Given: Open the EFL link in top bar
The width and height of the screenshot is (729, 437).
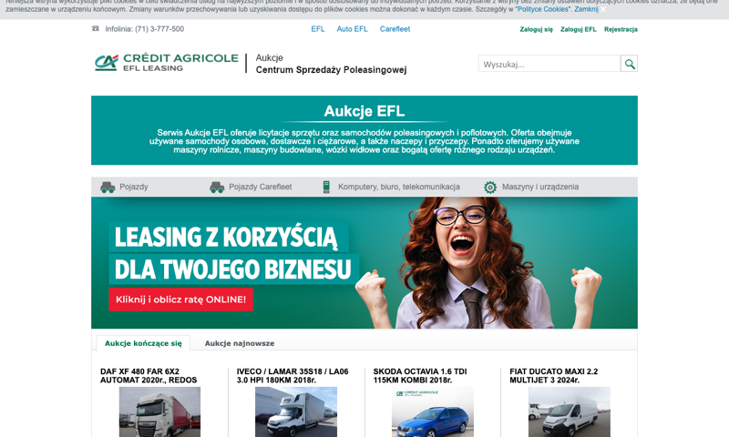Looking at the screenshot, I should [x=318, y=29].
